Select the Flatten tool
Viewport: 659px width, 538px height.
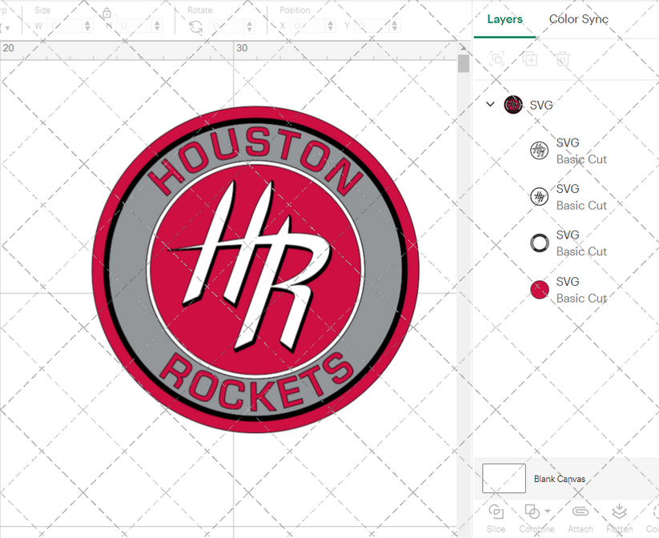(619, 511)
